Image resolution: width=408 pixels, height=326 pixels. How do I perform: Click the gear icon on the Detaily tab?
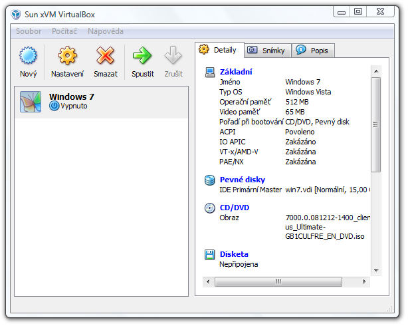click(x=204, y=49)
